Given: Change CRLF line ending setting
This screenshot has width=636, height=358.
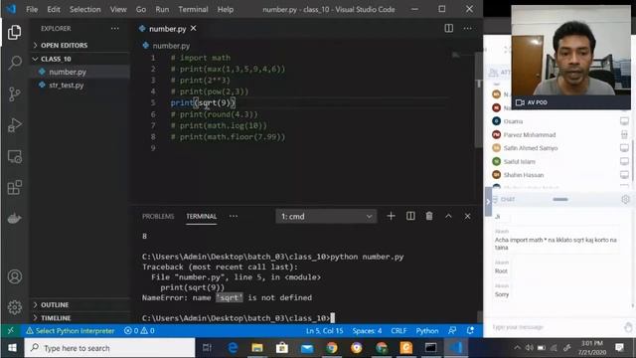Looking at the screenshot, I should (x=398, y=331).
